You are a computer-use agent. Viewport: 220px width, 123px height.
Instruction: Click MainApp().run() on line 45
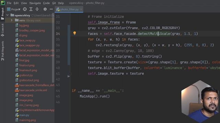[x=95, y=96]
